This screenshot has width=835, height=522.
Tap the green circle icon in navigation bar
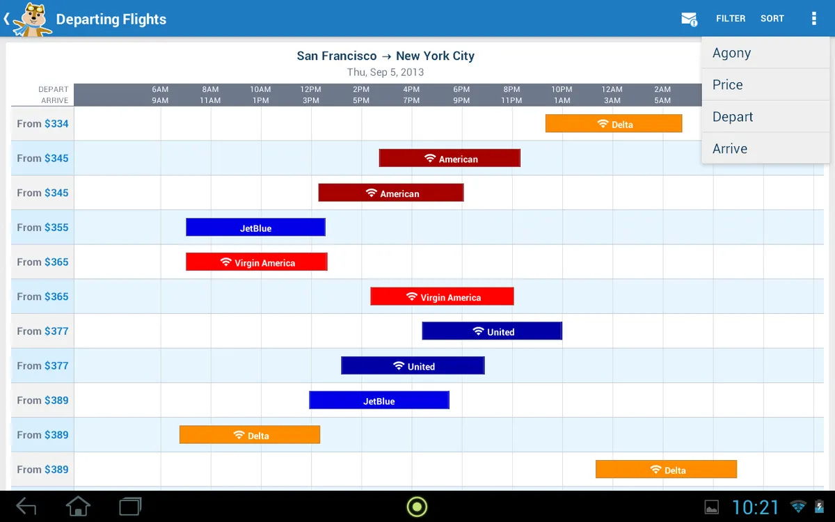(x=417, y=506)
